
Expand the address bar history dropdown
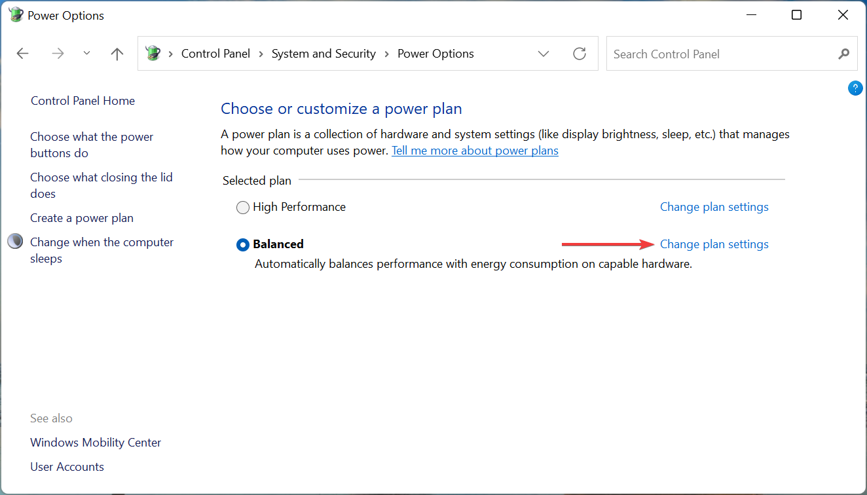coord(544,54)
